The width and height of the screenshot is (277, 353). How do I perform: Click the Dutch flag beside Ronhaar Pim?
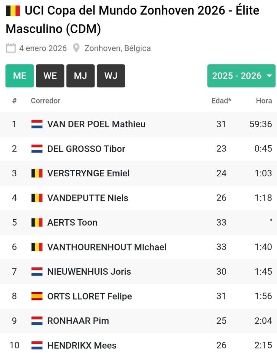click(37, 321)
